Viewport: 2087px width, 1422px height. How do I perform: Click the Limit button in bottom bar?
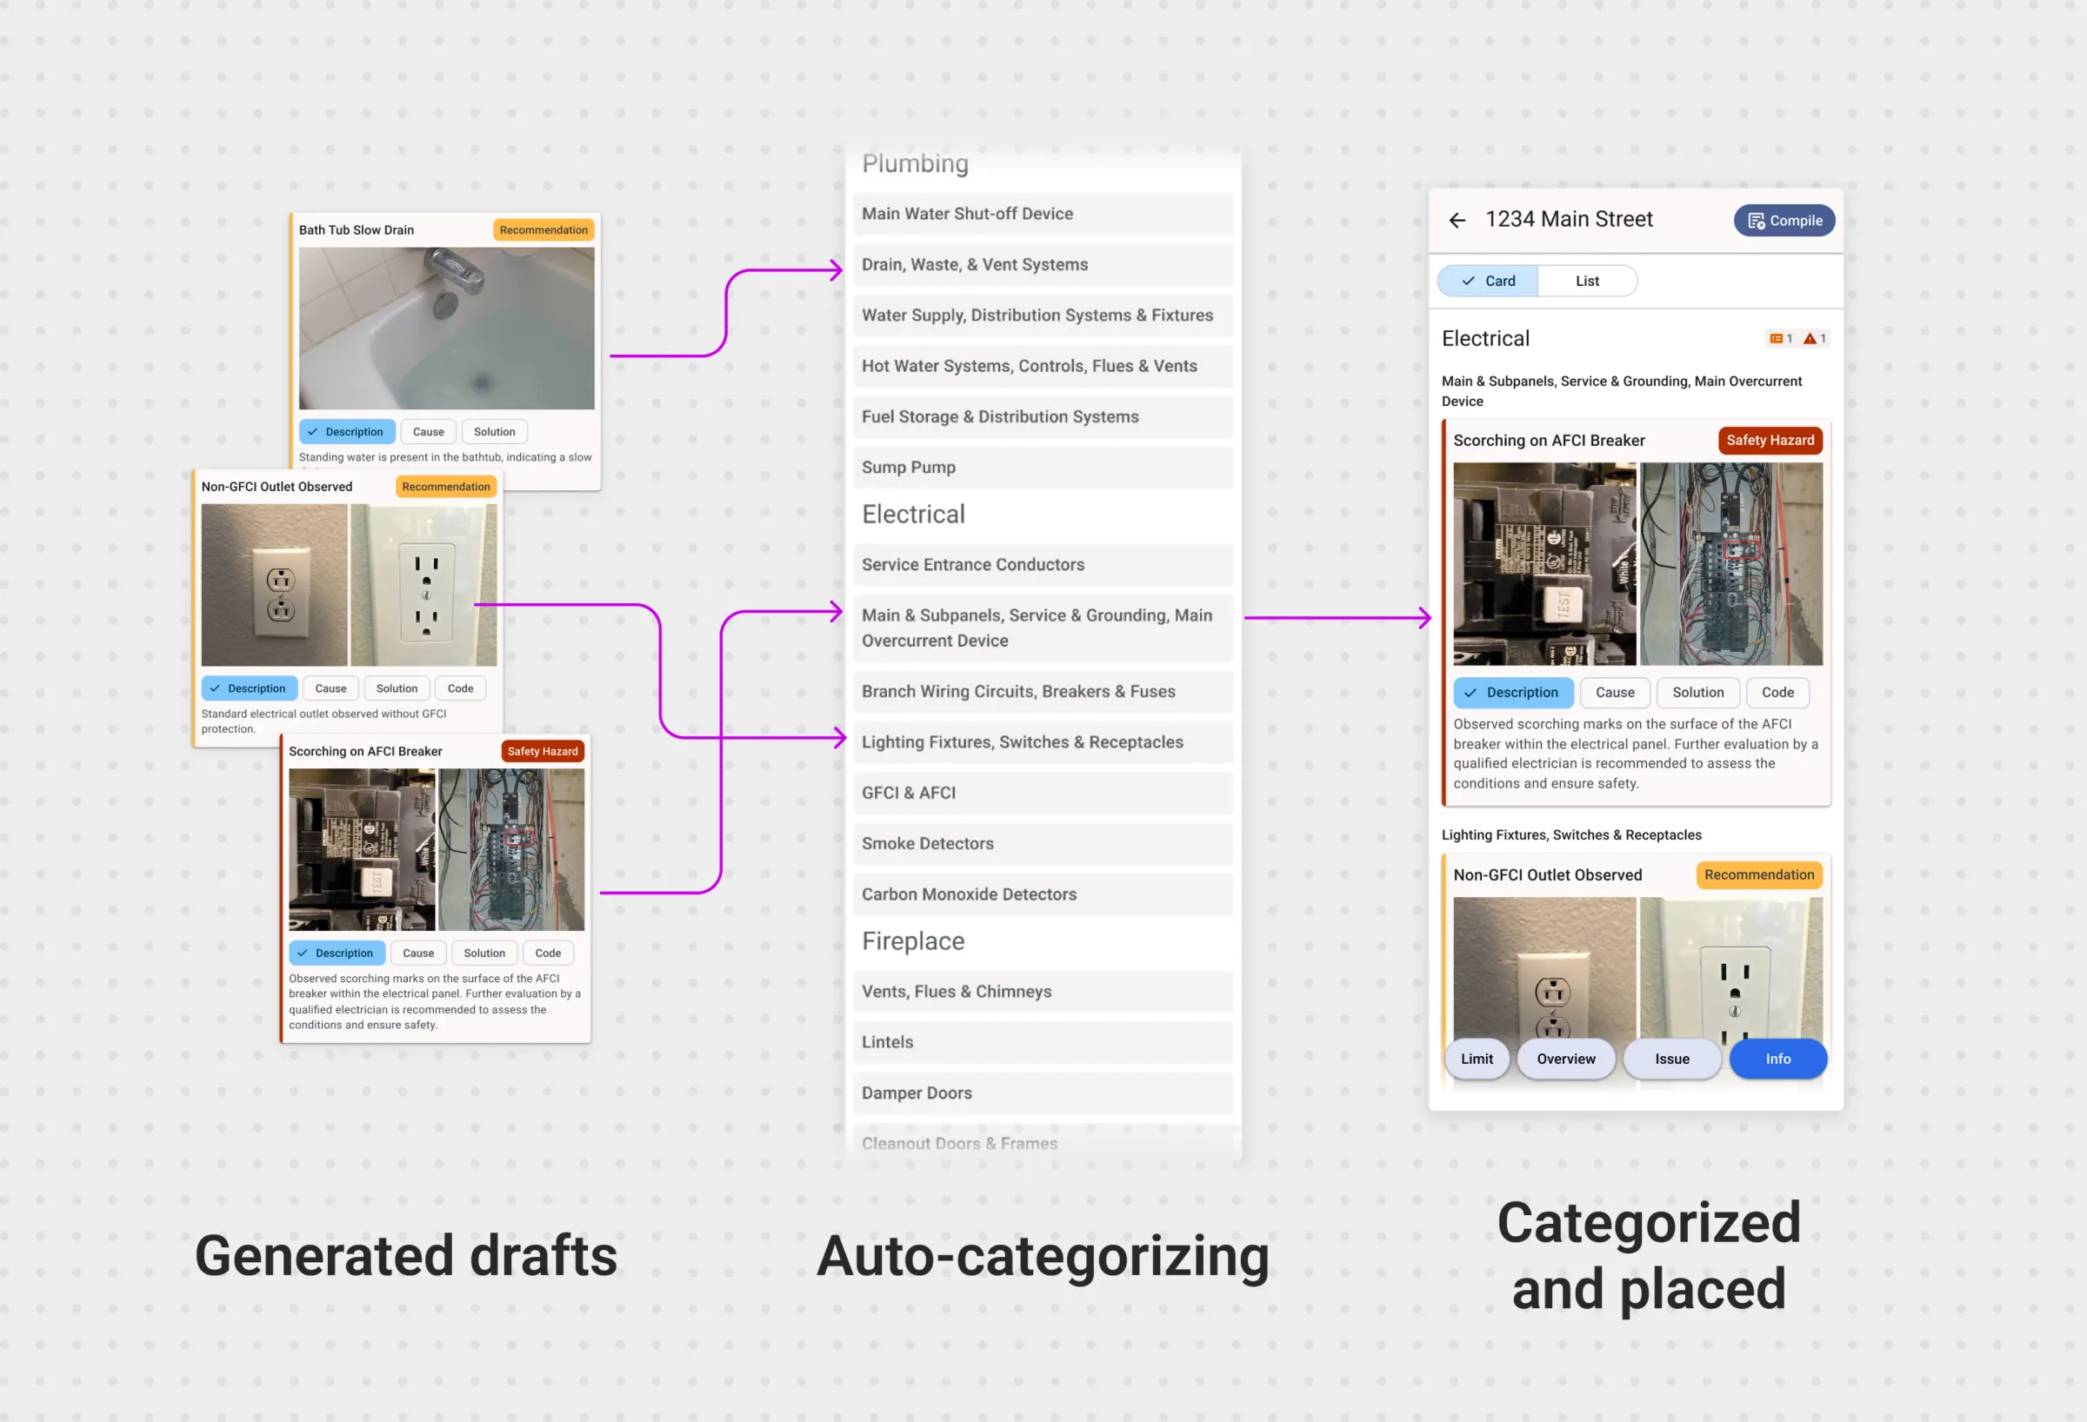(x=1477, y=1059)
